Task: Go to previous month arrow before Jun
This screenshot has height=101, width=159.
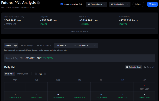Action: 36,74
